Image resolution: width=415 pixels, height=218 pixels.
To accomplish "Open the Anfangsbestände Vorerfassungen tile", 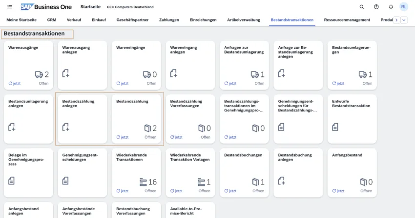I will pyautogui.click(x=83, y=211).
